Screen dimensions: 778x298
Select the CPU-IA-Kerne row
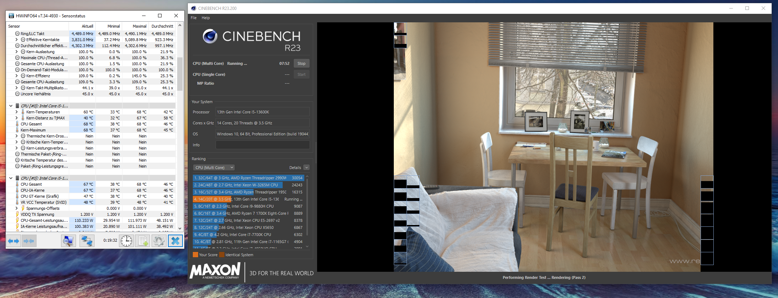pyautogui.click(x=91, y=190)
